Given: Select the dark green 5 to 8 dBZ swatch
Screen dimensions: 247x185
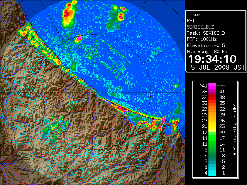Looking at the screenshot, I should tap(212, 156).
